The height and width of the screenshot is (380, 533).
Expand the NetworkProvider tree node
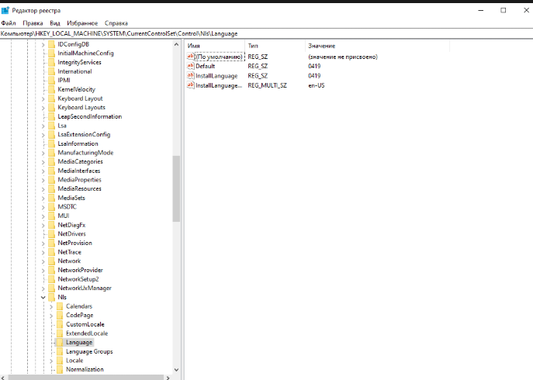tap(43, 271)
